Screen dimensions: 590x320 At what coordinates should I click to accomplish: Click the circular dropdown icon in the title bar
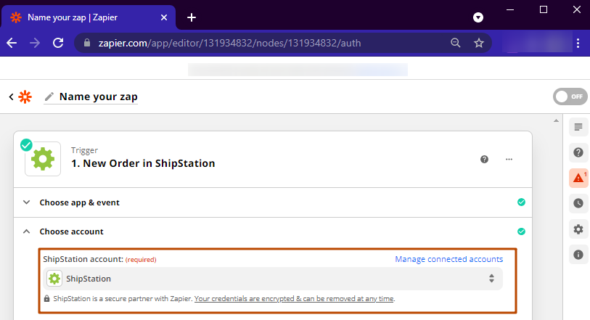(478, 17)
